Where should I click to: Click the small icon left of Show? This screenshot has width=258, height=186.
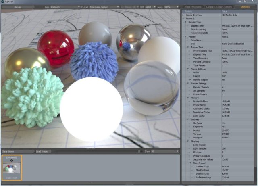click(x=139, y=151)
